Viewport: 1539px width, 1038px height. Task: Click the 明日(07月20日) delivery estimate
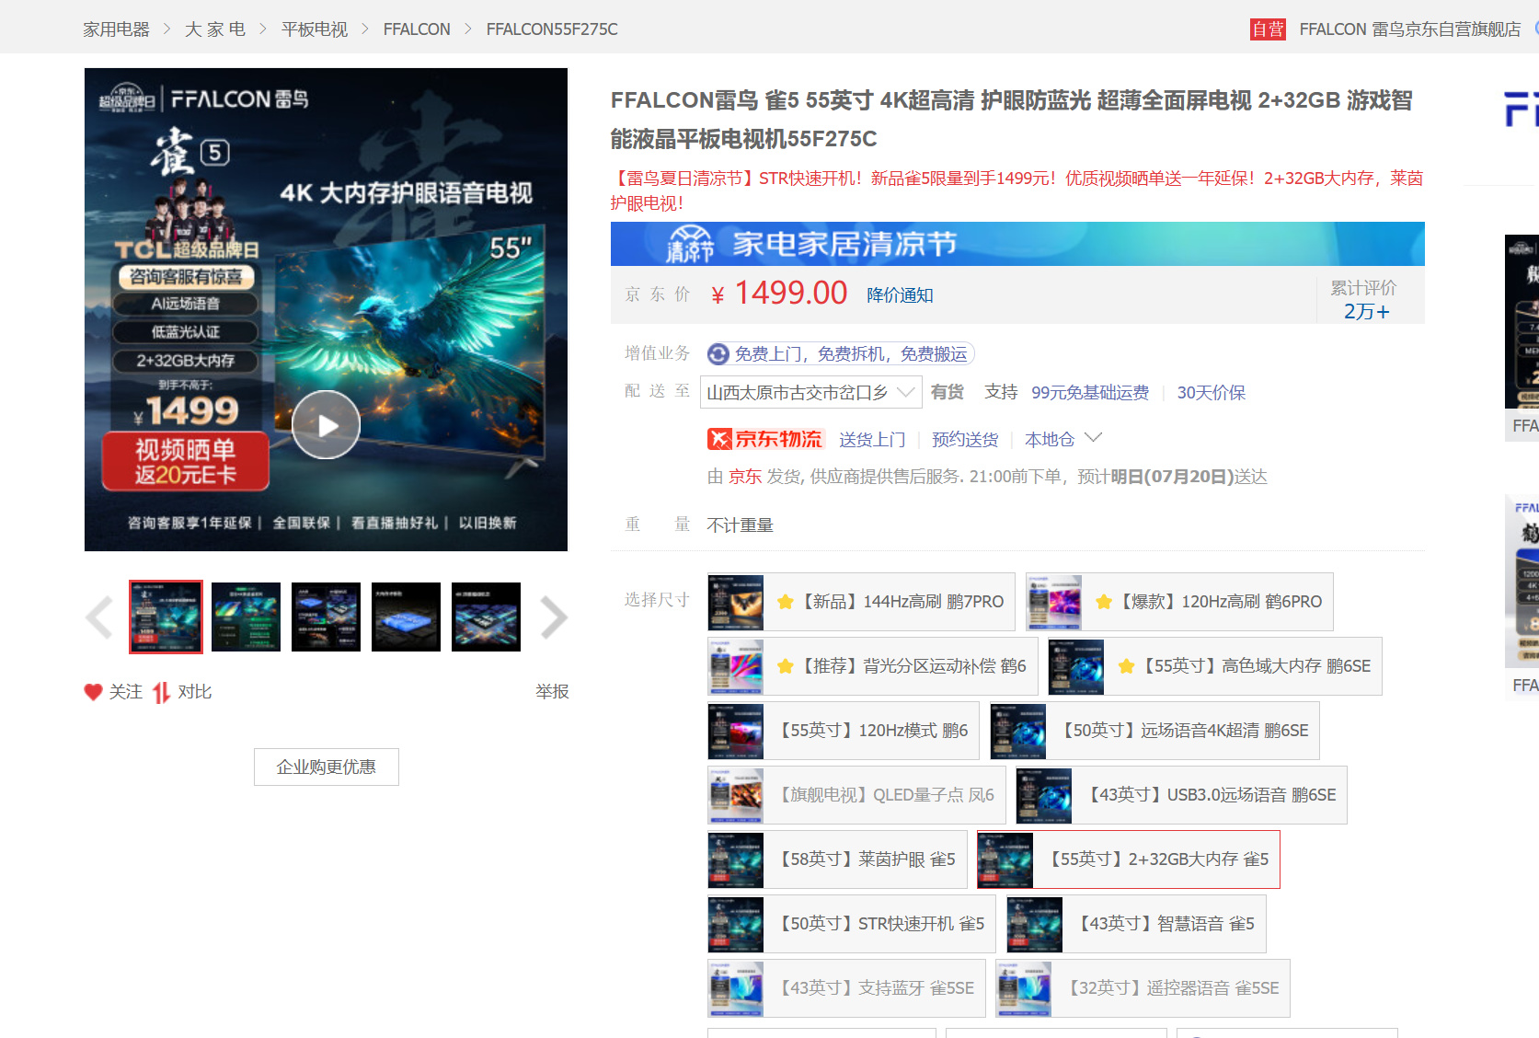point(1173,477)
